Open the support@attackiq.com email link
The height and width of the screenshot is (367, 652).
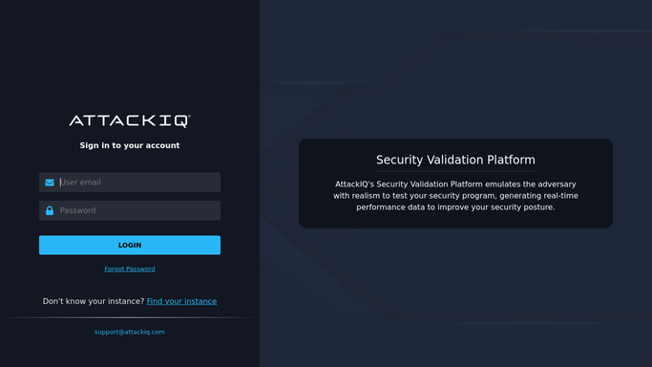[130, 332]
